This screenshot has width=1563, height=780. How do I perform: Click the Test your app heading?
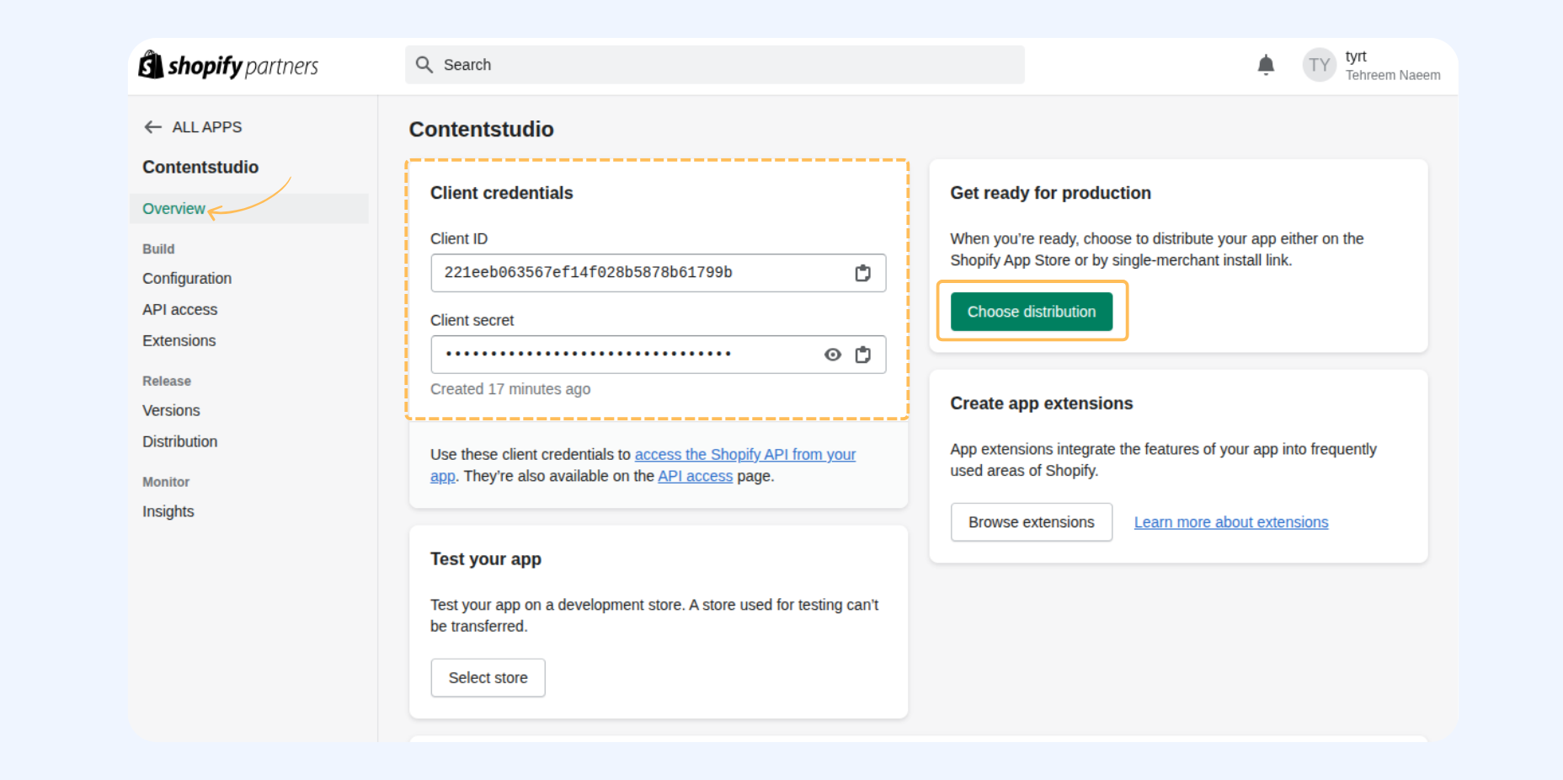point(486,560)
